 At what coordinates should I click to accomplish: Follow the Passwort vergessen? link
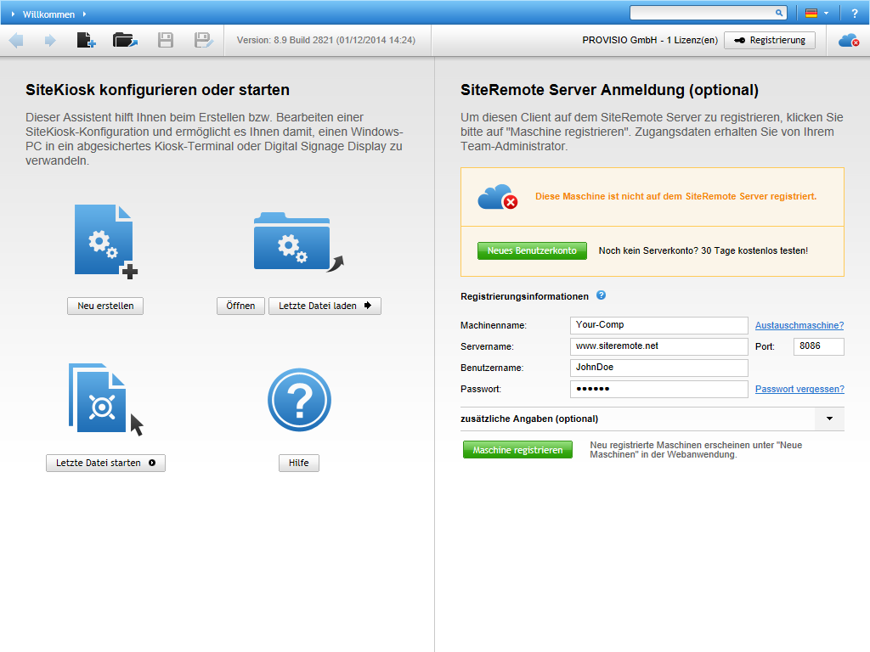(799, 389)
